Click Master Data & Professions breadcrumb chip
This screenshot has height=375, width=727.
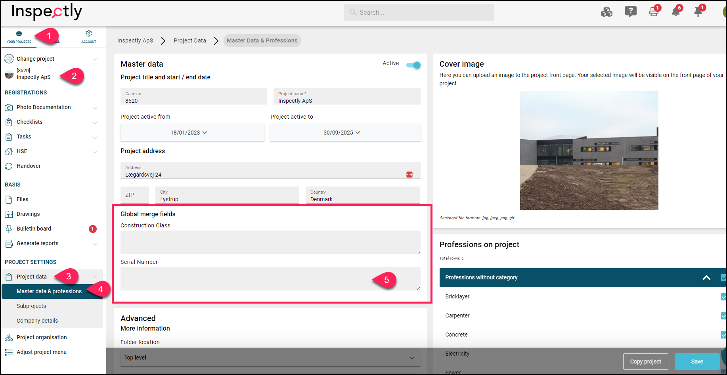262,40
